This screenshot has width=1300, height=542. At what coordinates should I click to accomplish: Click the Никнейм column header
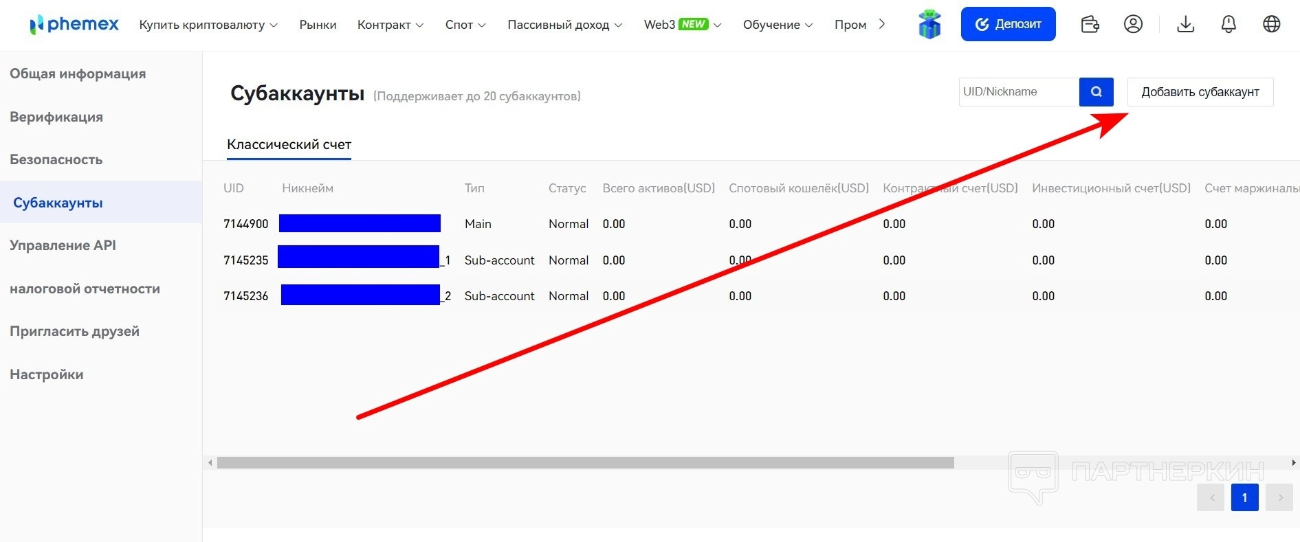[x=307, y=188]
